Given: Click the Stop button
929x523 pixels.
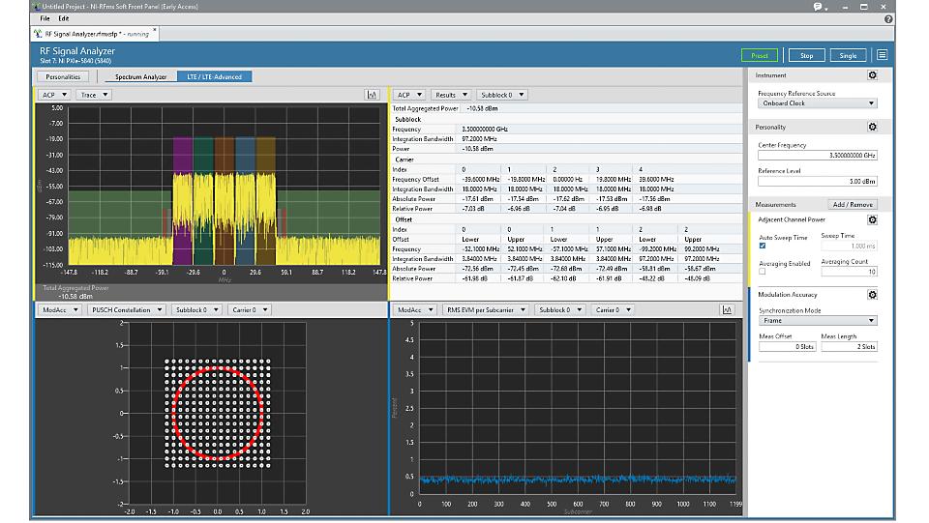Looking at the screenshot, I should pyautogui.click(x=806, y=55).
